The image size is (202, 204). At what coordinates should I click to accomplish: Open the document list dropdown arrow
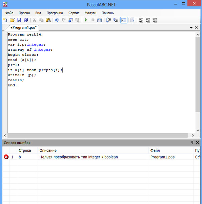[x=191, y=28]
